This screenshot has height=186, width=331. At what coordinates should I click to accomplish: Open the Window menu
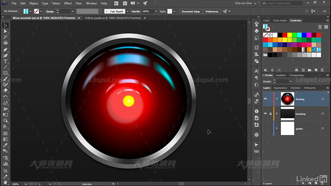click(91, 3)
